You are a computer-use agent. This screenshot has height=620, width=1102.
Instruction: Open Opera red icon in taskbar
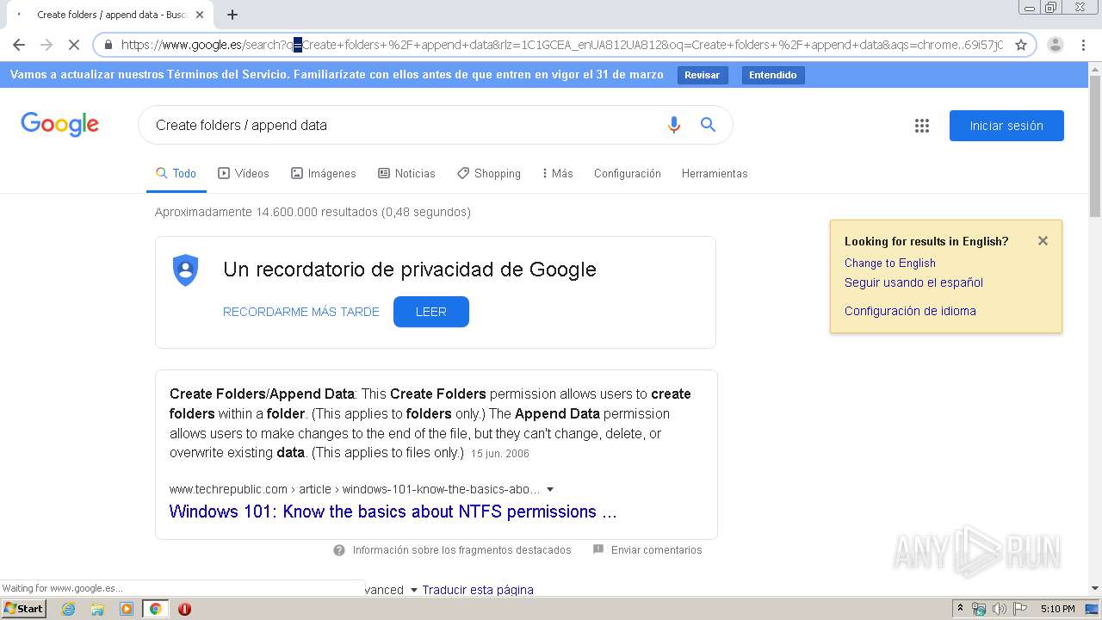184,609
